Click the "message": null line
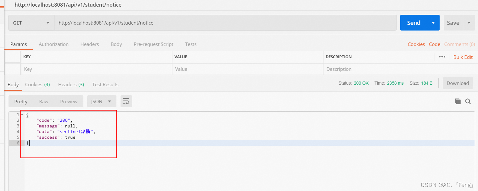The image size is (478, 191). pyautogui.click(x=57, y=126)
